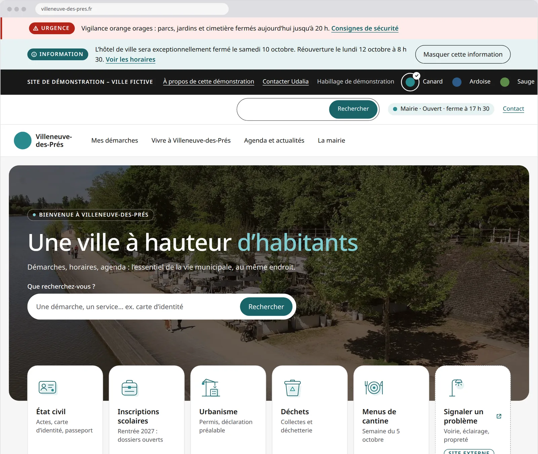
Task: Click the Déchets trash bin icon
Action: pos(293,388)
